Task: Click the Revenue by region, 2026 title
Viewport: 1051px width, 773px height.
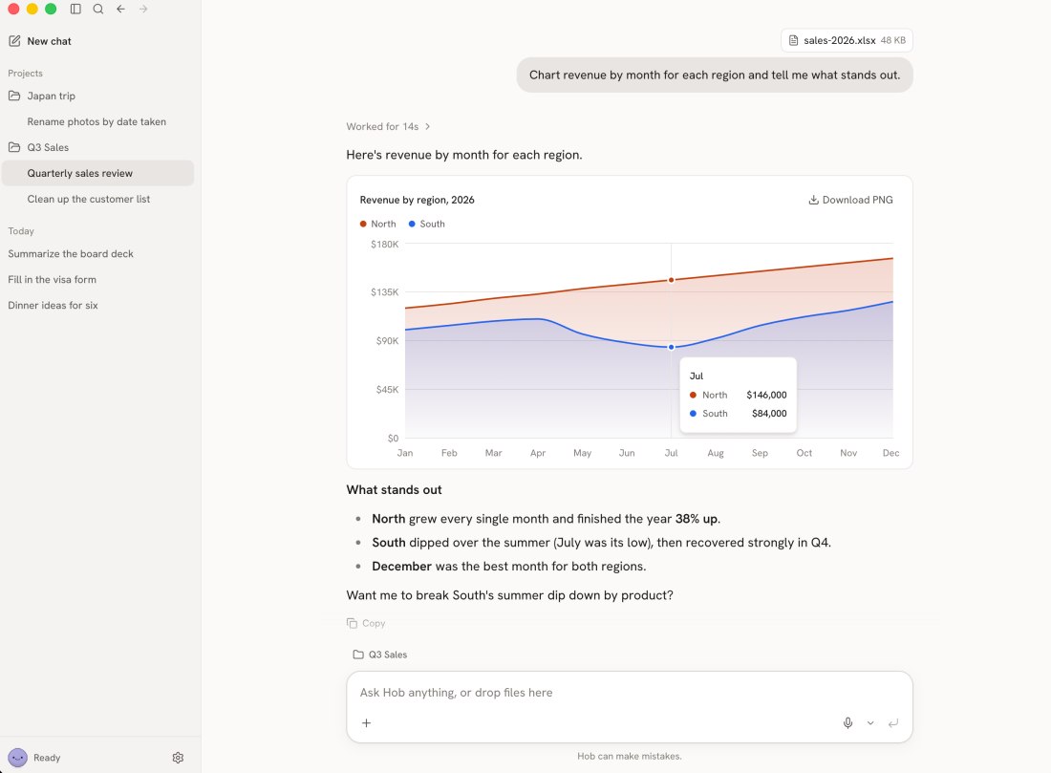Action: pyautogui.click(x=417, y=200)
